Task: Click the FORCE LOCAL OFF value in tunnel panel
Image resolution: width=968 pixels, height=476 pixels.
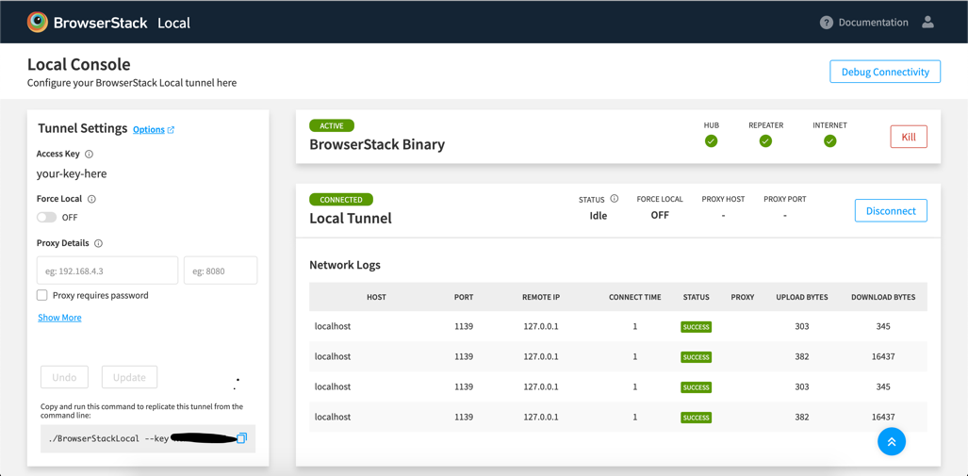Action: (x=660, y=216)
